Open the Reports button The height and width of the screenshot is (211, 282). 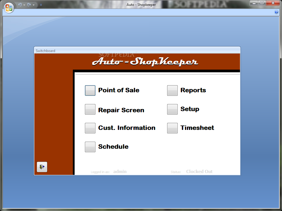click(x=172, y=91)
